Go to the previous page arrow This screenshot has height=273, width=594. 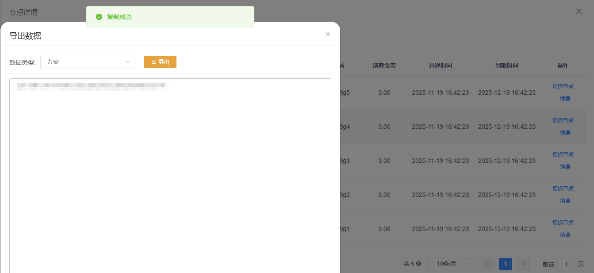click(488, 264)
